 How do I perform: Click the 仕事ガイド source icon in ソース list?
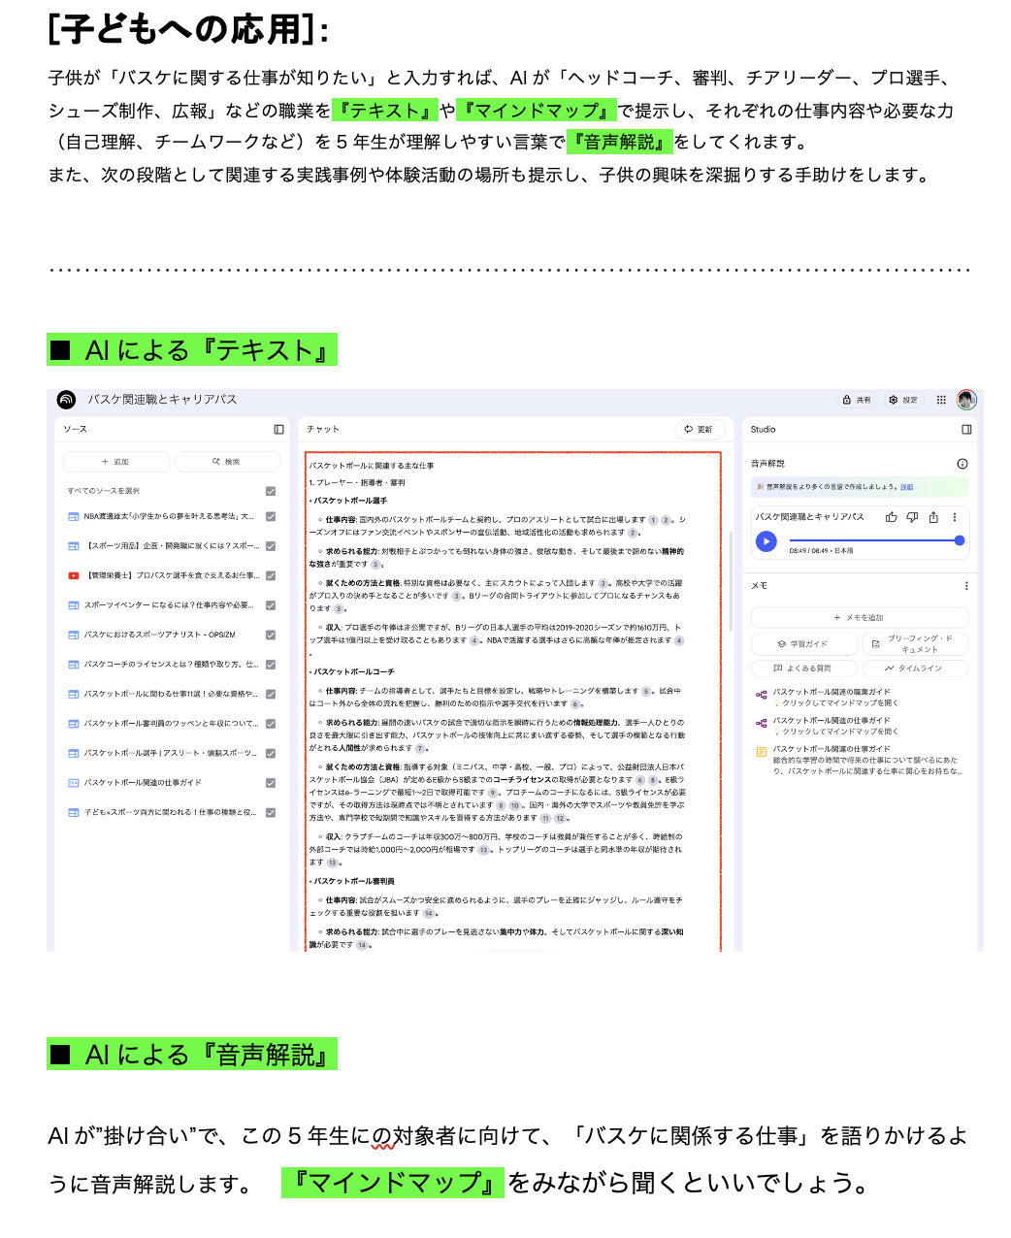tap(74, 783)
